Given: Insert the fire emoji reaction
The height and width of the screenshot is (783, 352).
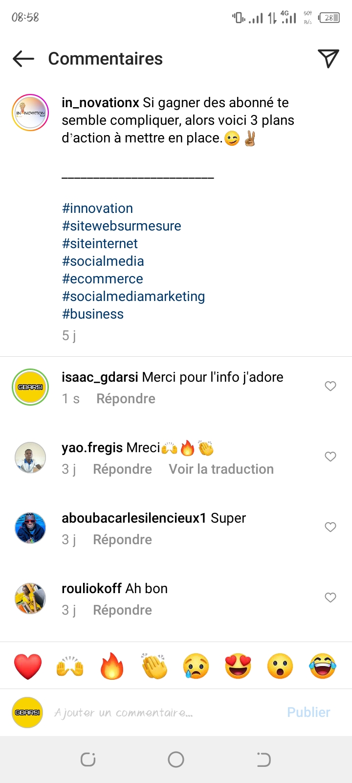Looking at the screenshot, I should pyautogui.click(x=112, y=666).
